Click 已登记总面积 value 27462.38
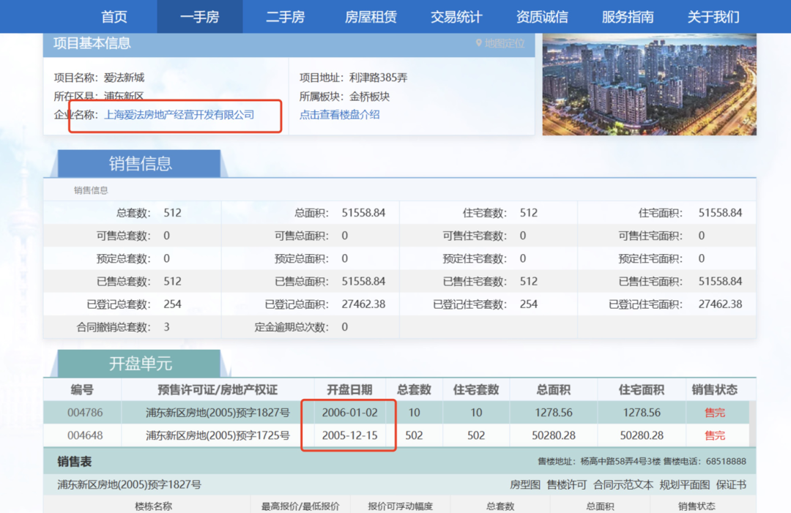 (363, 304)
